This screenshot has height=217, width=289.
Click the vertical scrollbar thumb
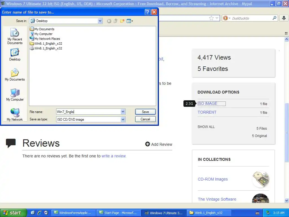tap(286, 132)
